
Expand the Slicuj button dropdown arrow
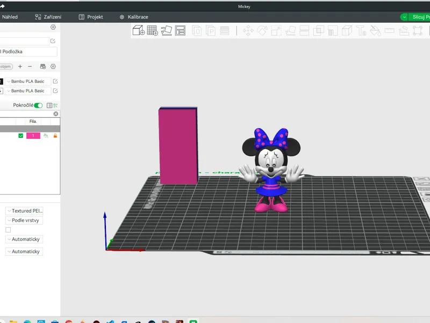point(404,17)
